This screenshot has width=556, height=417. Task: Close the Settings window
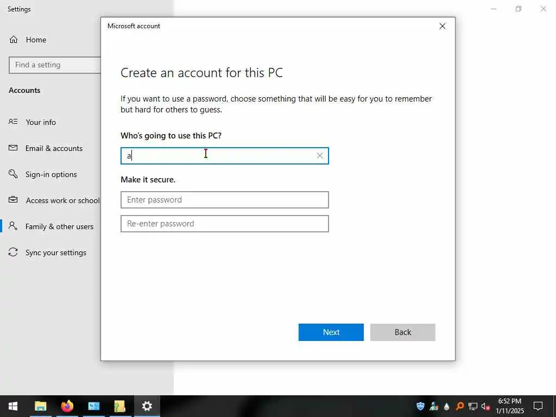click(x=543, y=9)
